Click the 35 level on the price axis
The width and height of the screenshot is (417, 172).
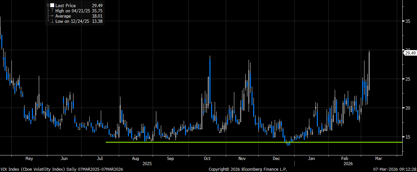(408, 21)
